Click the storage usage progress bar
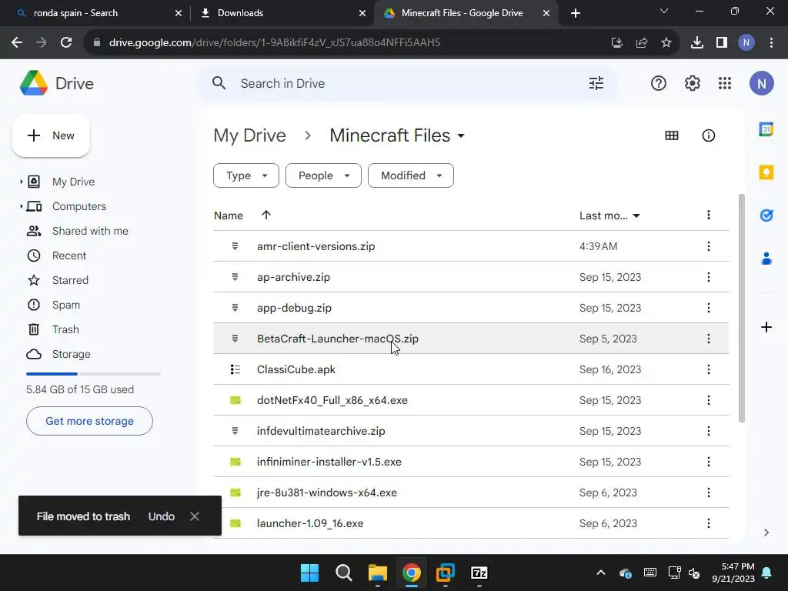 (93, 374)
